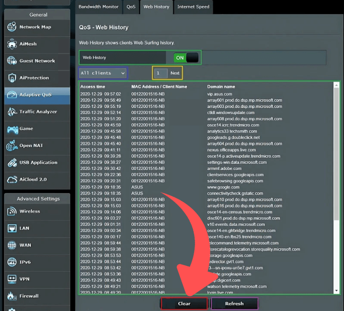The image size is (344, 311).
Task: Select the Web History tab
Action: click(156, 7)
